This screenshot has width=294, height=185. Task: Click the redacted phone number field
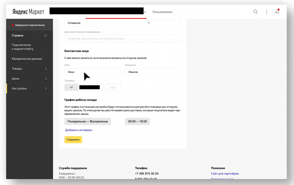tap(91, 87)
